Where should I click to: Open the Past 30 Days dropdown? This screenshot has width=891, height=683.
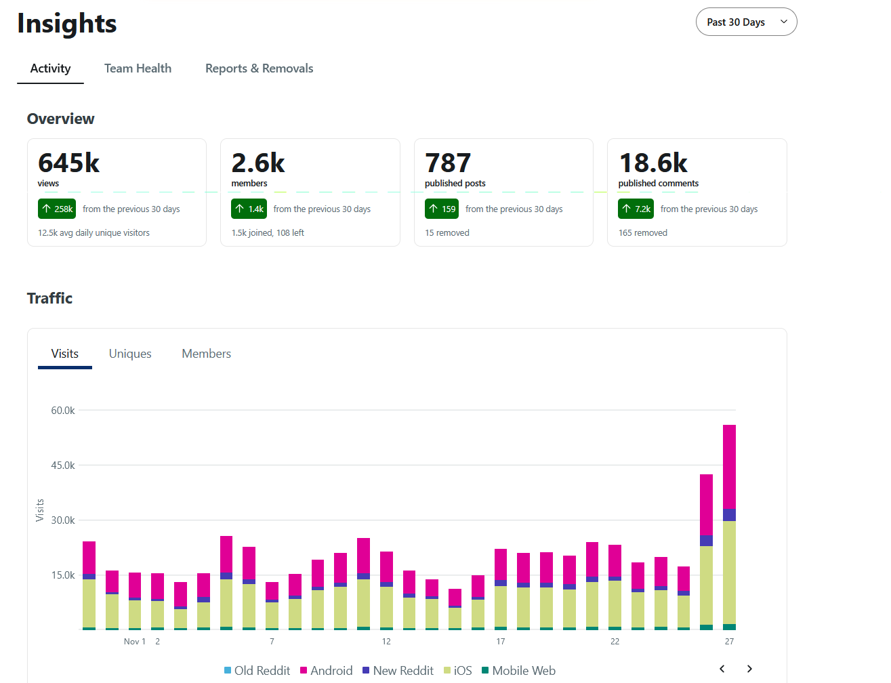click(x=746, y=22)
